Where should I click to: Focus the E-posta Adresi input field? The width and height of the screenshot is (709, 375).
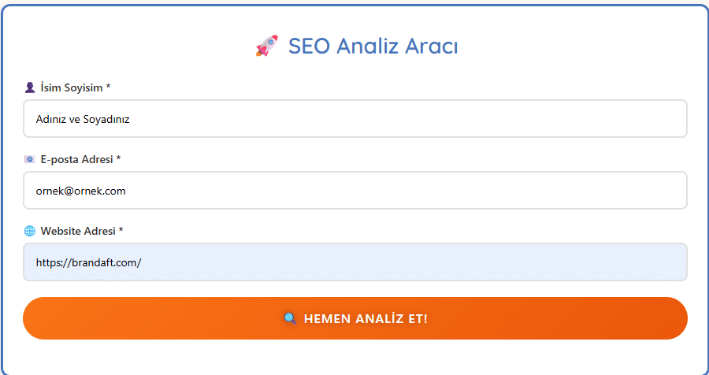(x=355, y=191)
